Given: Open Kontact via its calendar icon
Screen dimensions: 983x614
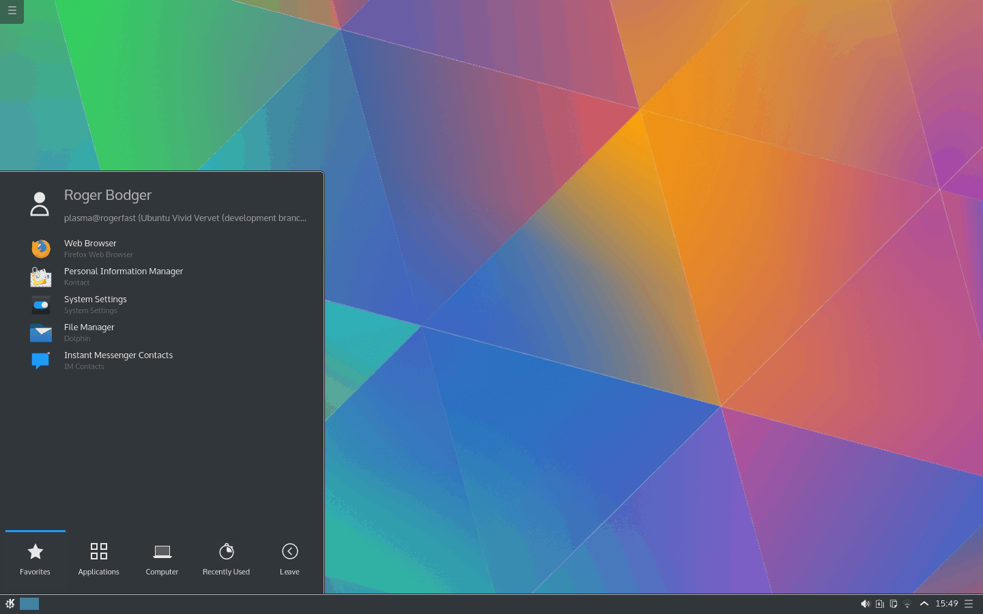Looking at the screenshot, I should pyautogui.click(x=41, y=276).
